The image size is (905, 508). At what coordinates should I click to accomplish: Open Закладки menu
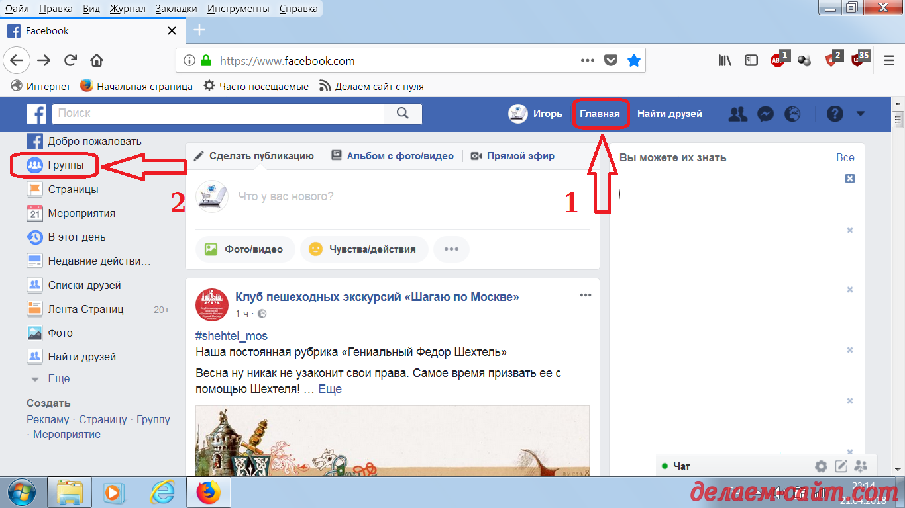coord(177,9)
